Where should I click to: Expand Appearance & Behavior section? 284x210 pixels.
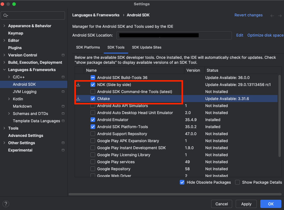[4, 26]
